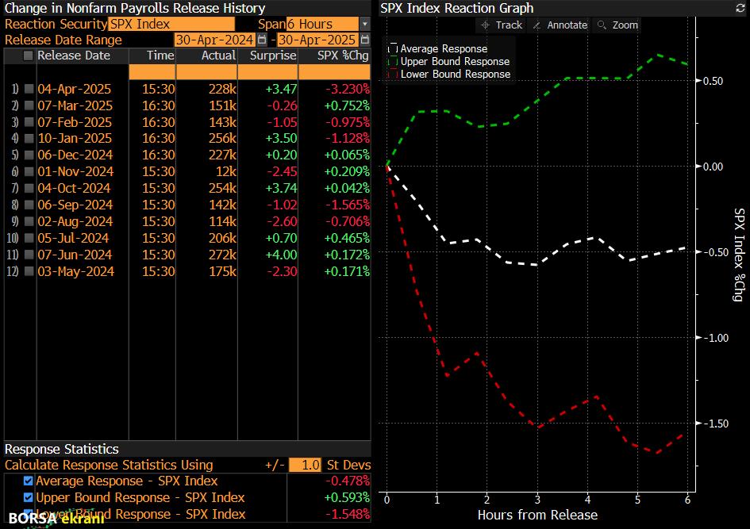Click the Time filter cell below header
Viewport: 750px width, 529px height.
(152, 71)
